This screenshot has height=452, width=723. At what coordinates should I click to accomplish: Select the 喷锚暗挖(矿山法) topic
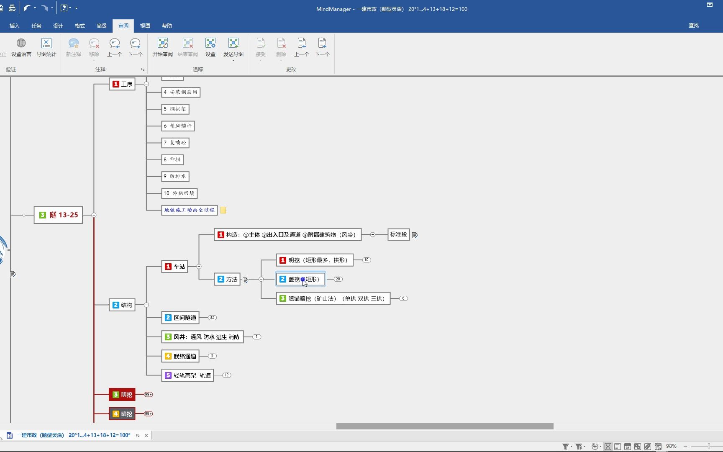coord(333,298)
